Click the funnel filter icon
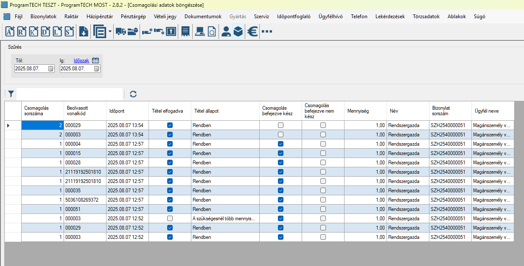 [11, 94]
